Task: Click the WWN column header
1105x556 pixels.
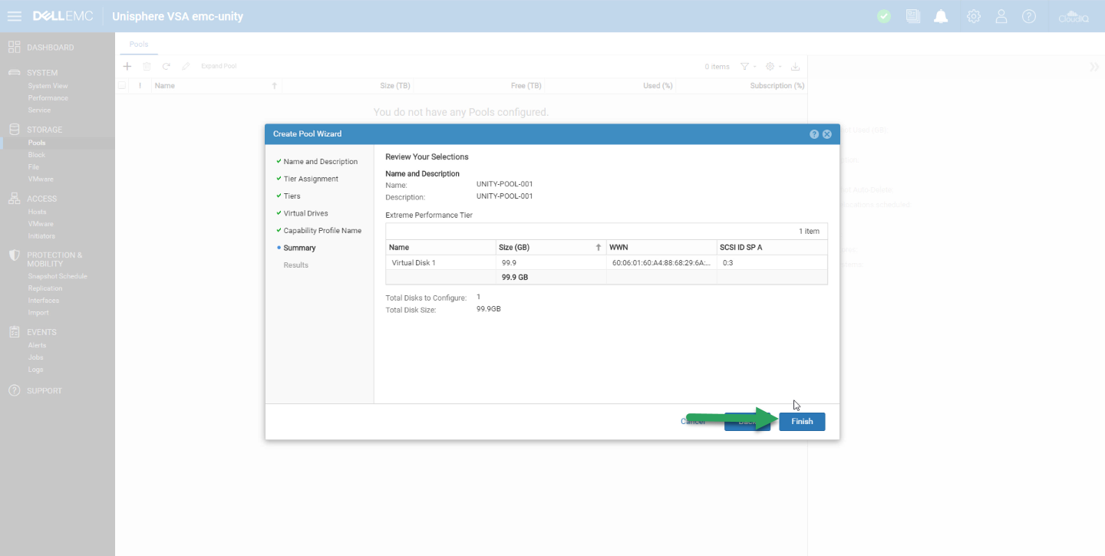Action: click(661, 248)
